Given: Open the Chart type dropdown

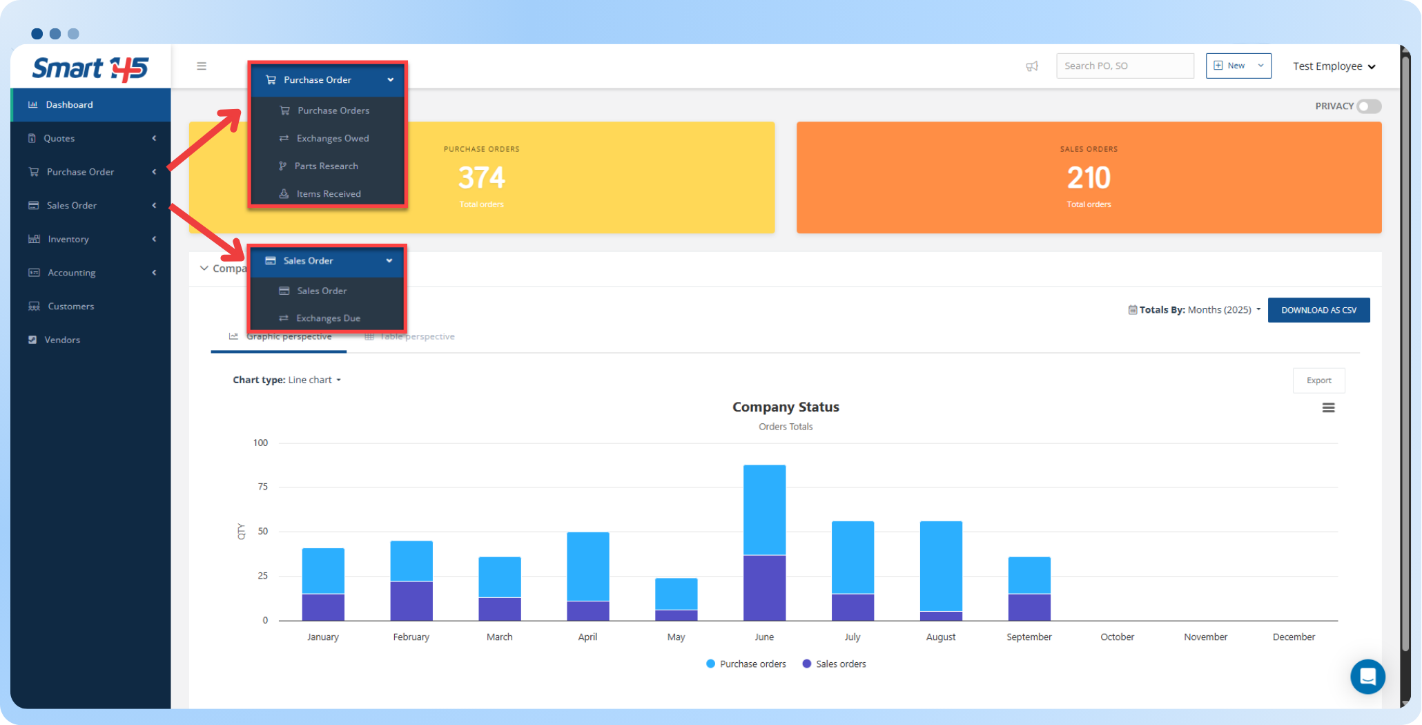Looking at the screenshot, I should pos(314,380).
